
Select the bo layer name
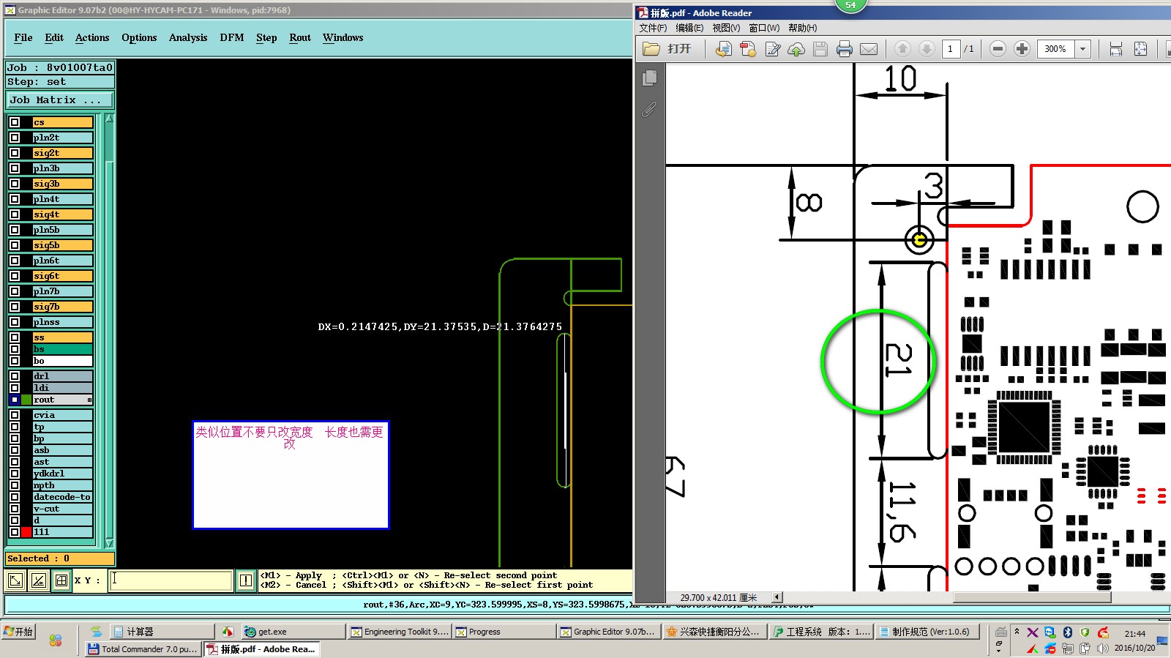coord(62,361)
